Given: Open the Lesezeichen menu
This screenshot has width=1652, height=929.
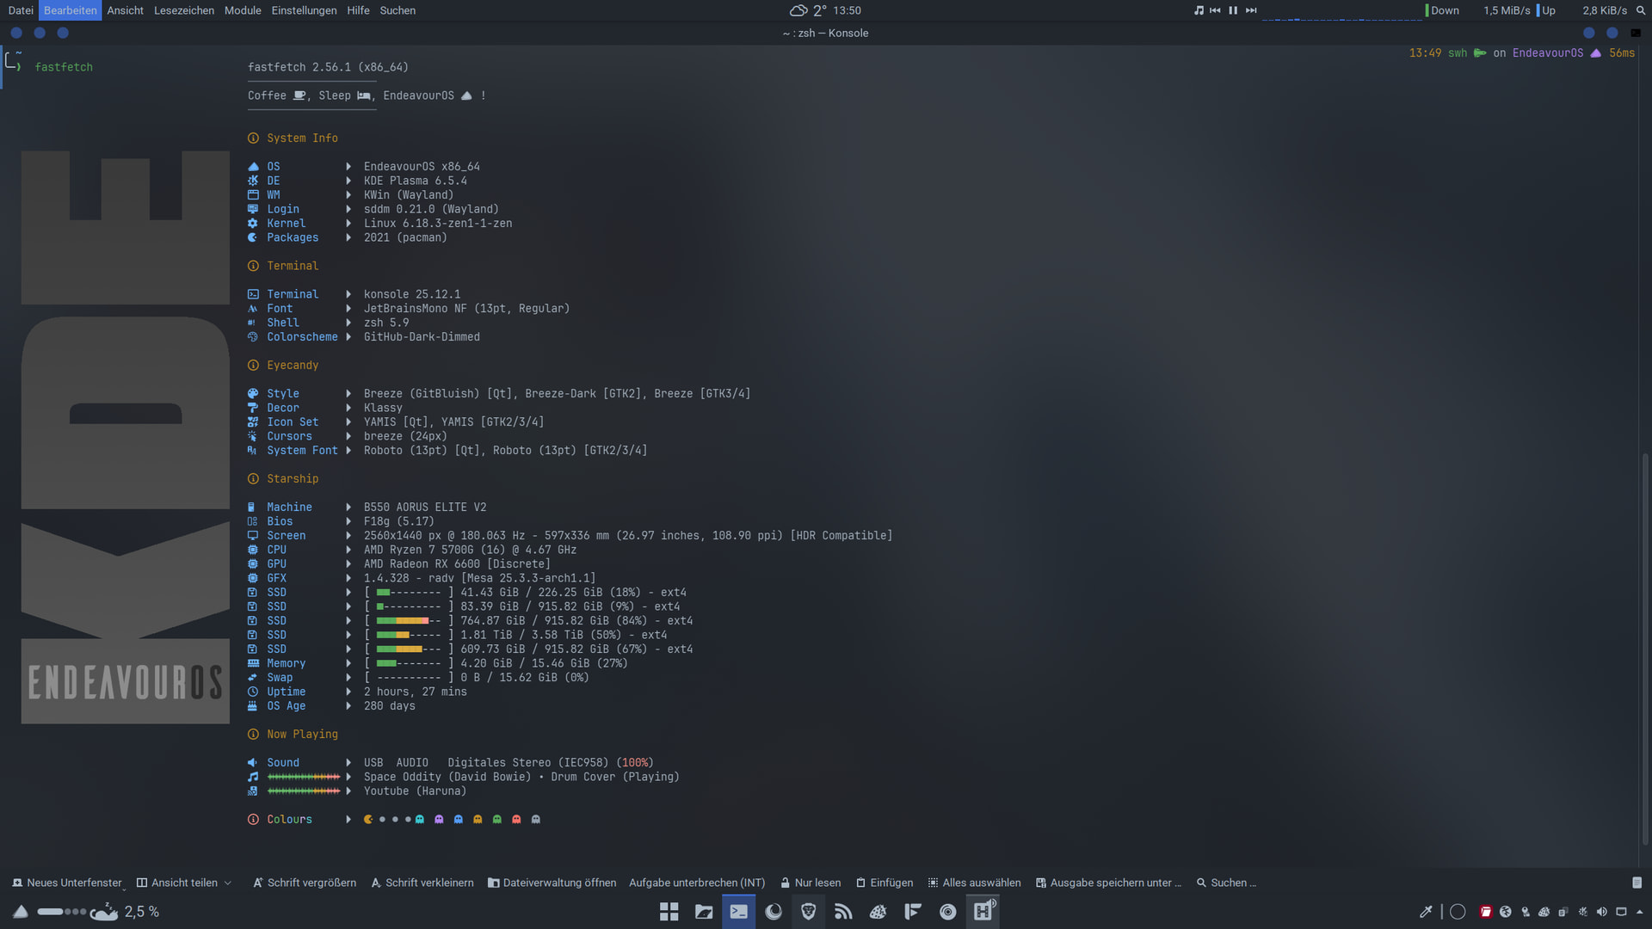Looking at the screenshot, I should [183, 10].
